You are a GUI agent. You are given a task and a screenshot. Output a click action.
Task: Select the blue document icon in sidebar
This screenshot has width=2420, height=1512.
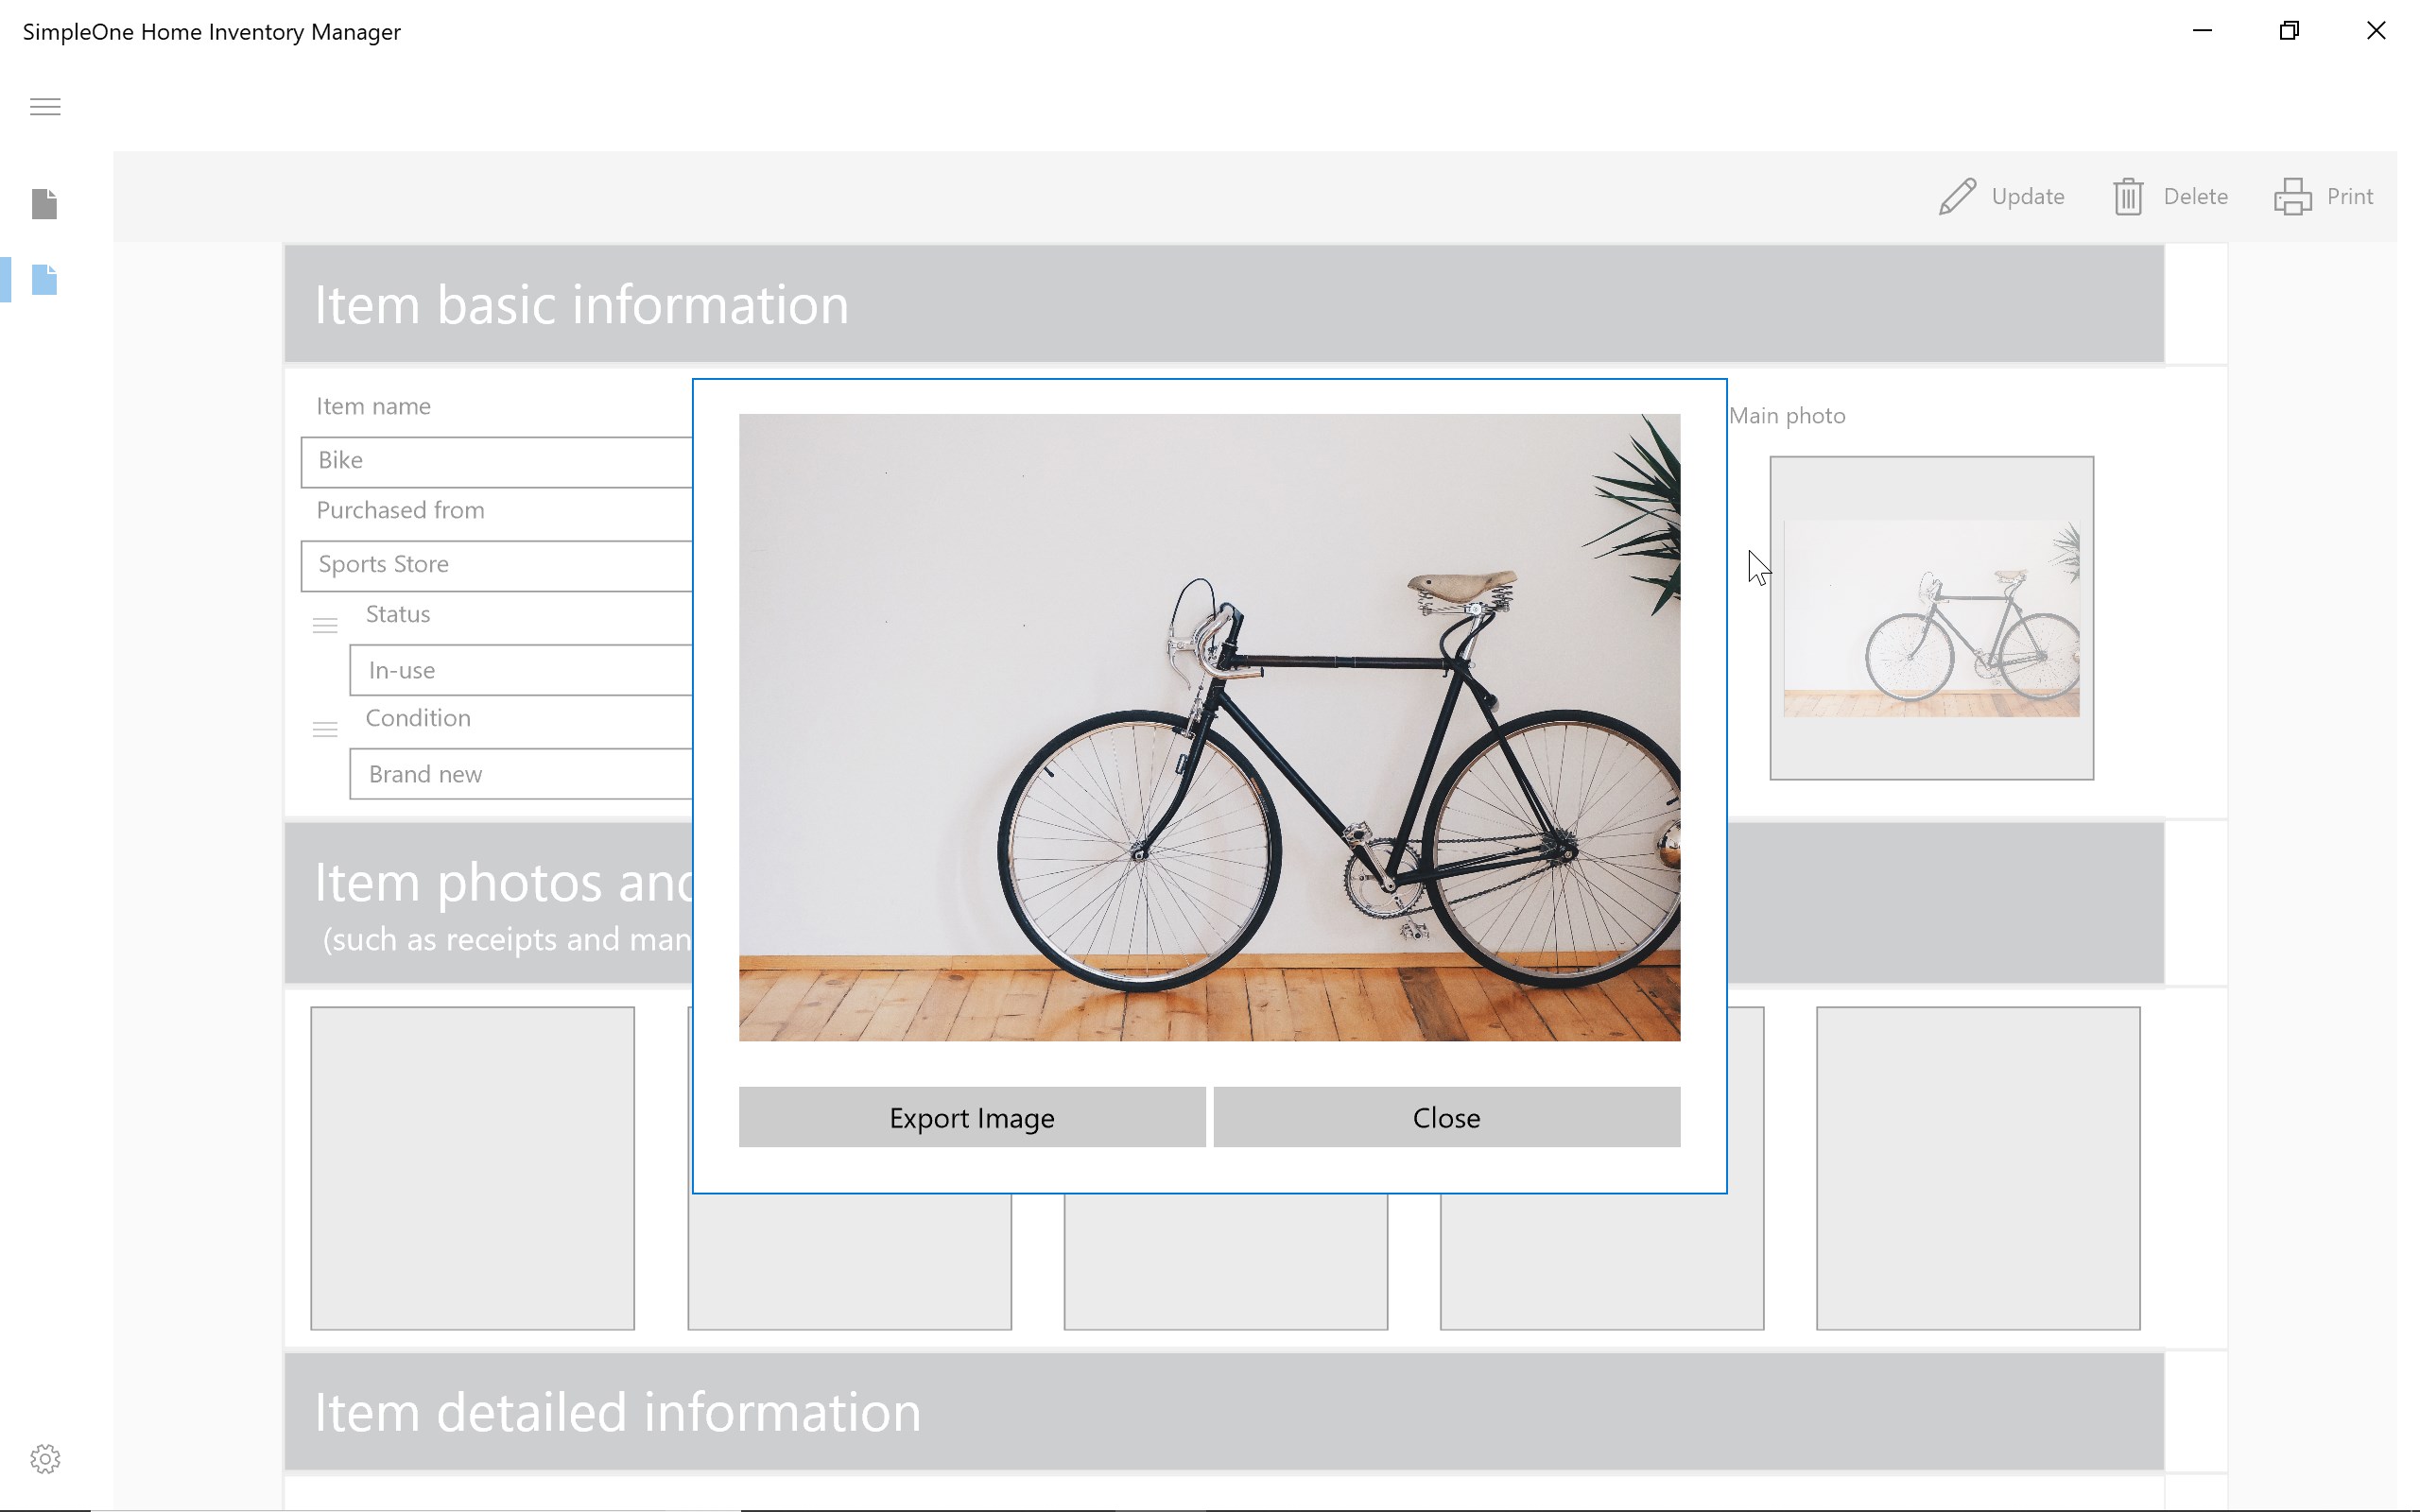pyautogui.click(x=44, y=280)
